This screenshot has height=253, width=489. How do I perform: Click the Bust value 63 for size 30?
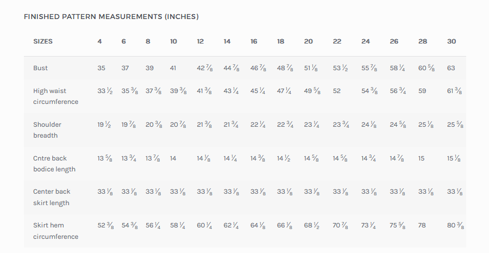(x=451, y=68)
